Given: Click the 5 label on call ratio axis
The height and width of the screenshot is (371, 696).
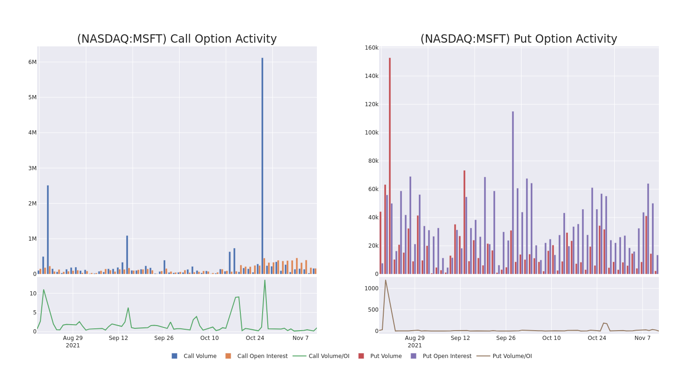Looking at the screenshot, I should 34,313.
